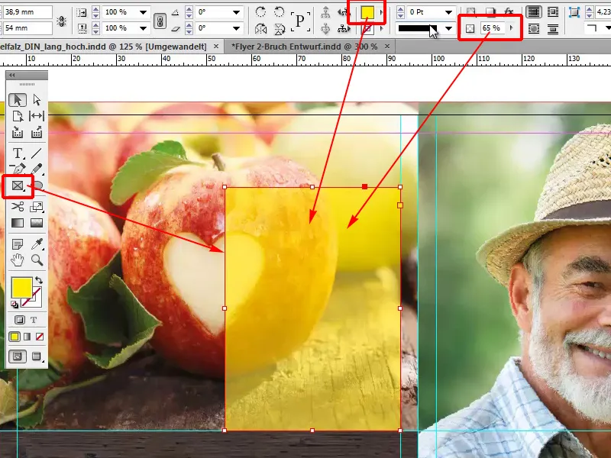Apply None in toolbox

pos(40,337)
